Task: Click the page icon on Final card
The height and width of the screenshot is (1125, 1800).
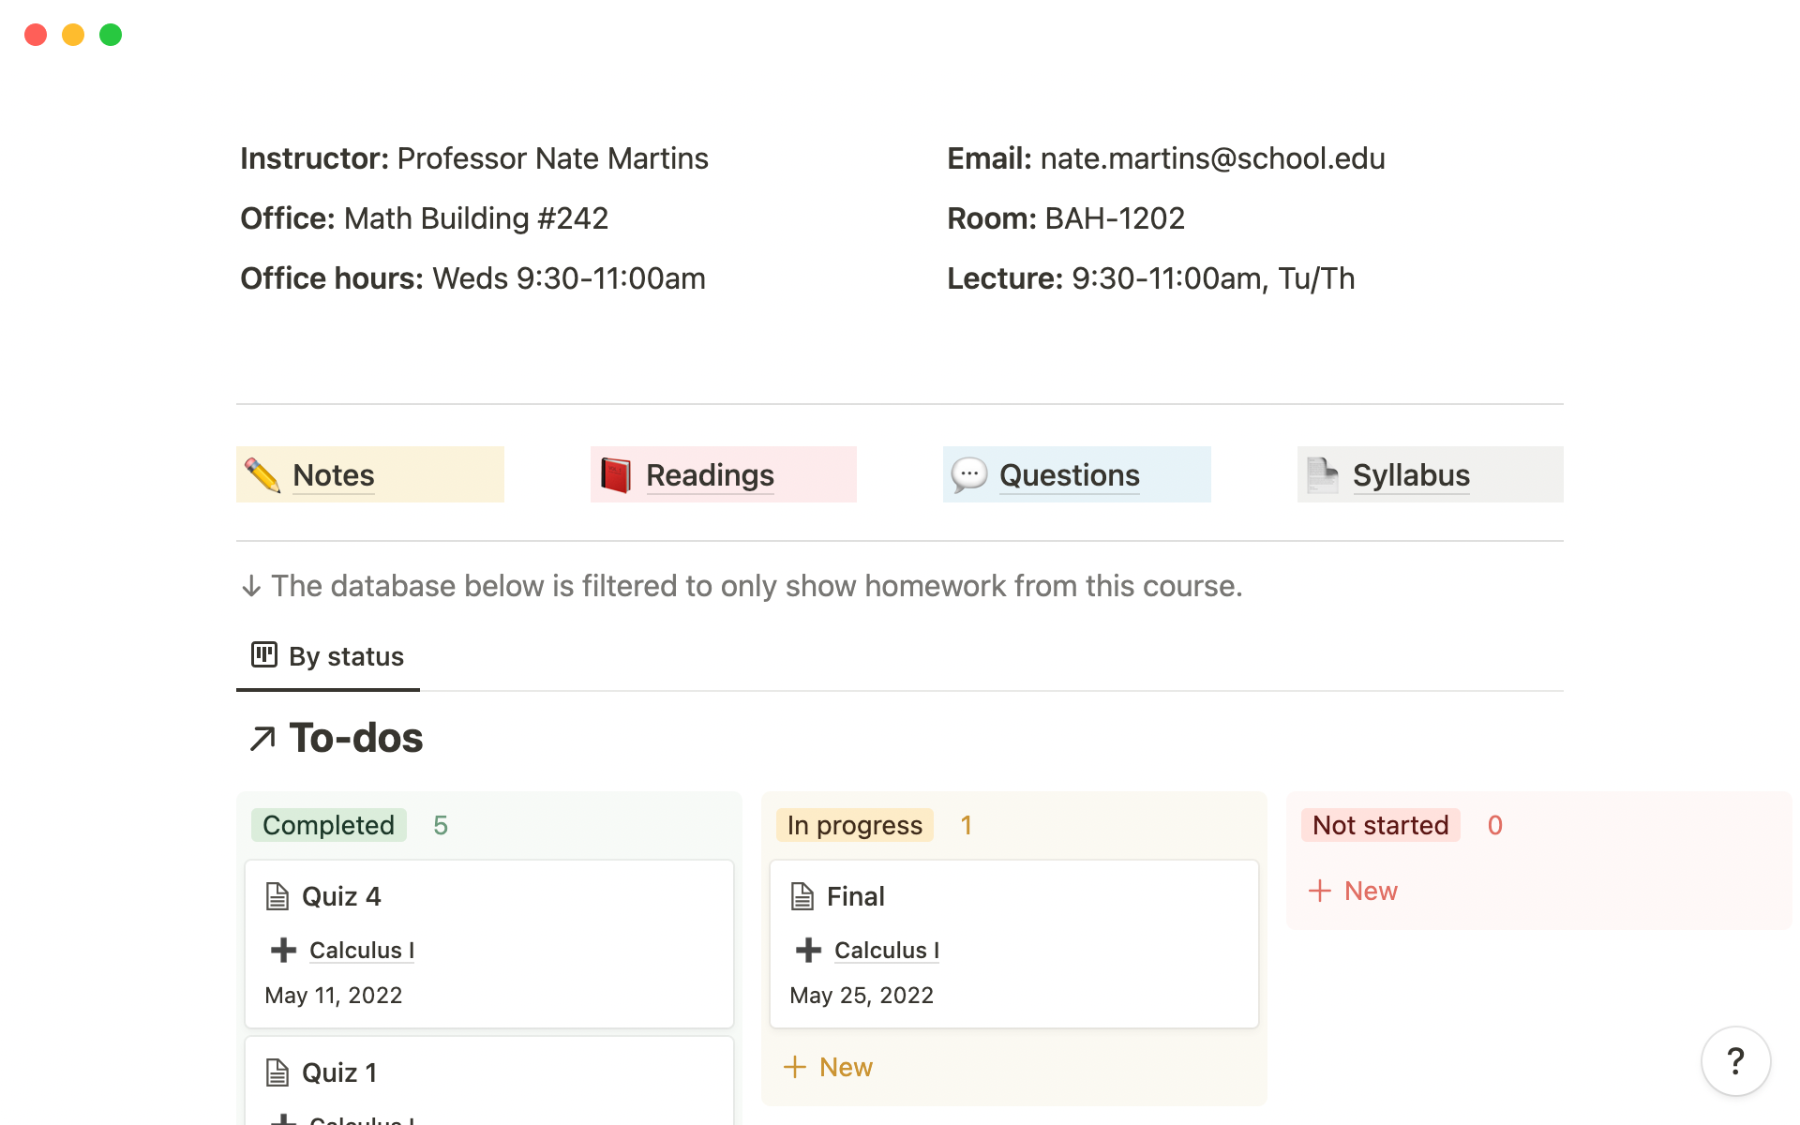Action: [x=802, y=896]
